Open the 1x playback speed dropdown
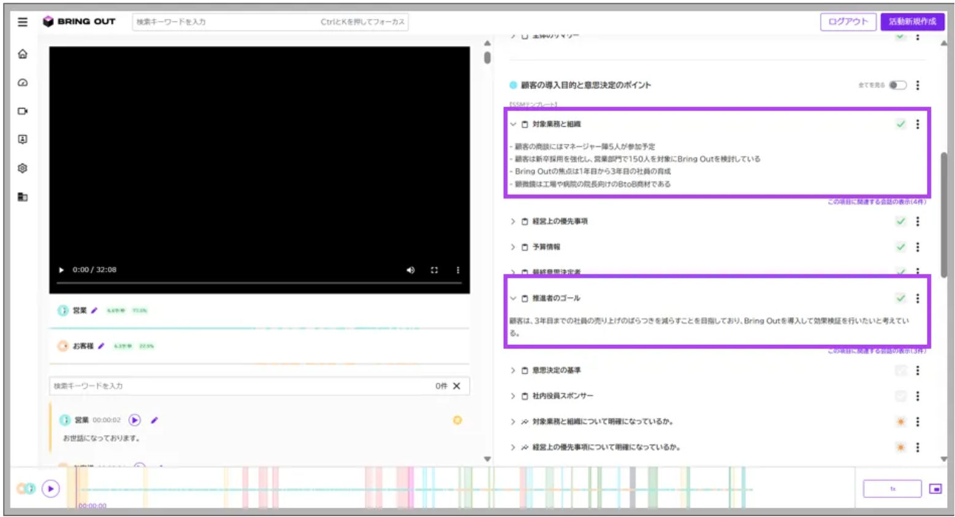955x517 pixels. click(x=892, y=489)
